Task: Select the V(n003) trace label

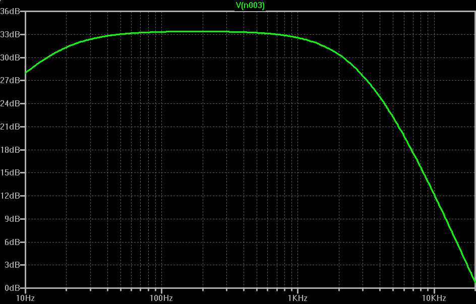Action: click(x=250, y=6)
